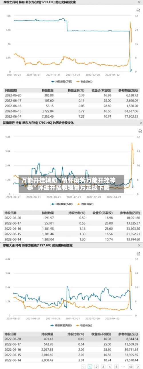Screen dimensions: 143x369
Task: Toggle 收盘价(右) legend in 摩根士丹利 chart
Action: tap(85, 81)
